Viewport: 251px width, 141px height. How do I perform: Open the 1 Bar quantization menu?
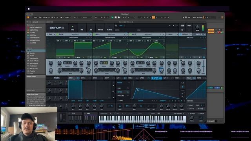pos(68,17)
